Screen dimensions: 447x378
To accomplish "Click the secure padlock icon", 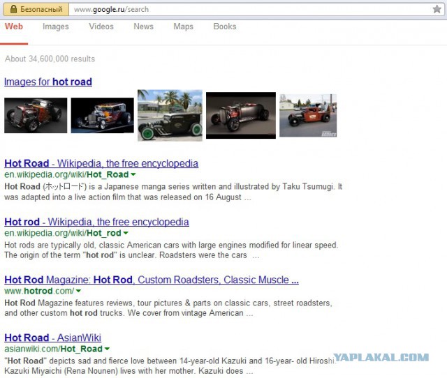I will click(x=13, y=9).
